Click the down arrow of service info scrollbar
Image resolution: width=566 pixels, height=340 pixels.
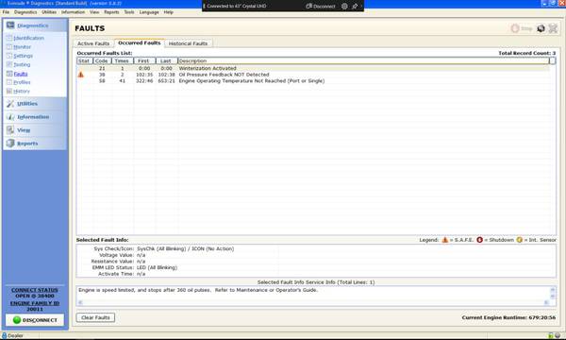552,297
